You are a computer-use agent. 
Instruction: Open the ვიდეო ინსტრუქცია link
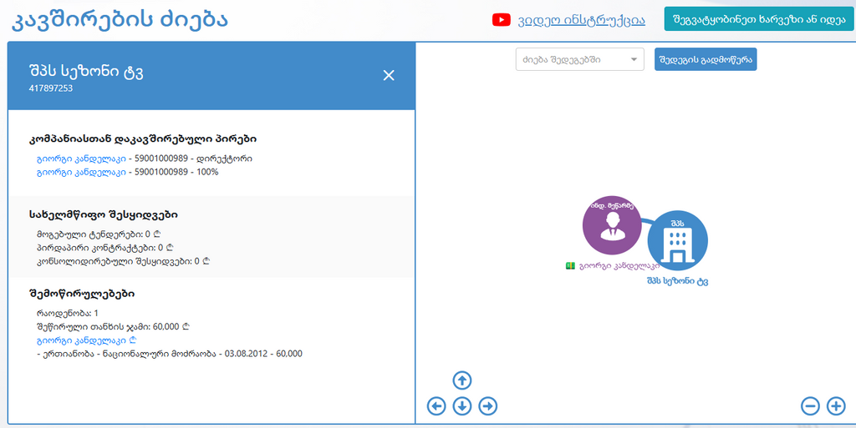click(582, 21)
